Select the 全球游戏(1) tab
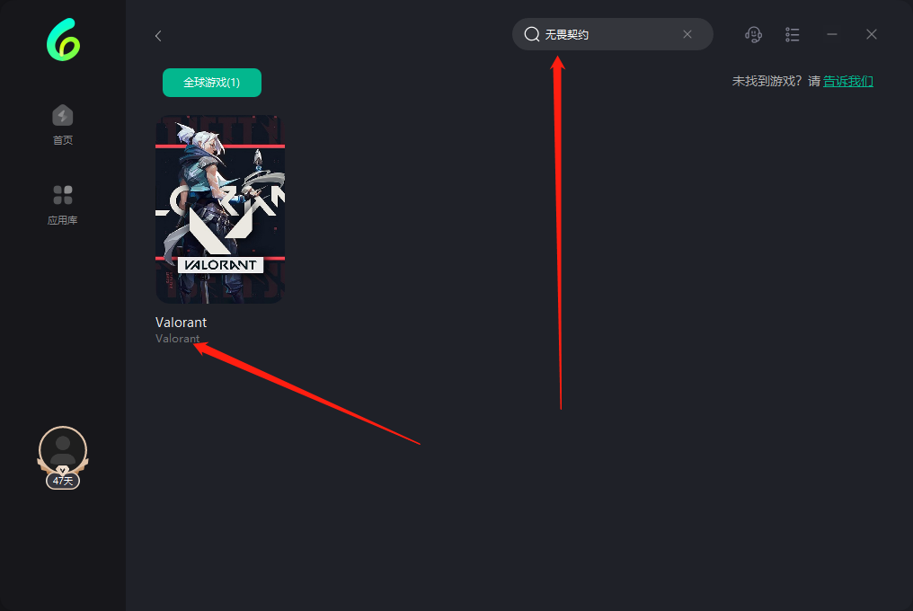This screenshot has height=611, width=913. click(212, 83)
